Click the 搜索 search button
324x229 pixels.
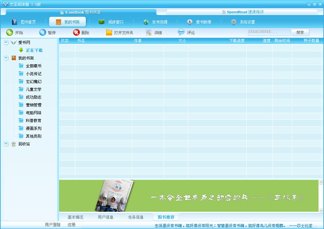(x=300, y=33)
